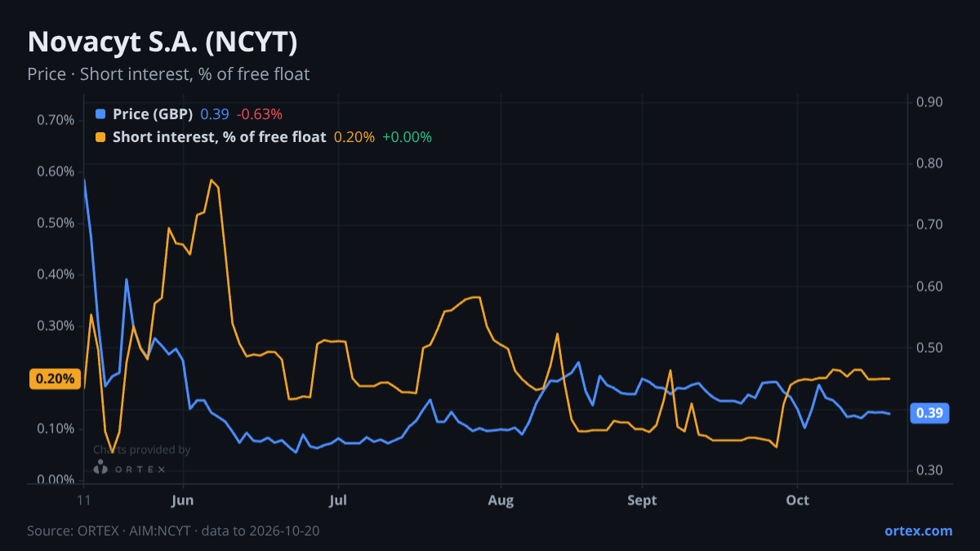The width and height of the screenshot is (980, 551).
Task: Click the 0.10% left axis label
Action: click(56, 429)
